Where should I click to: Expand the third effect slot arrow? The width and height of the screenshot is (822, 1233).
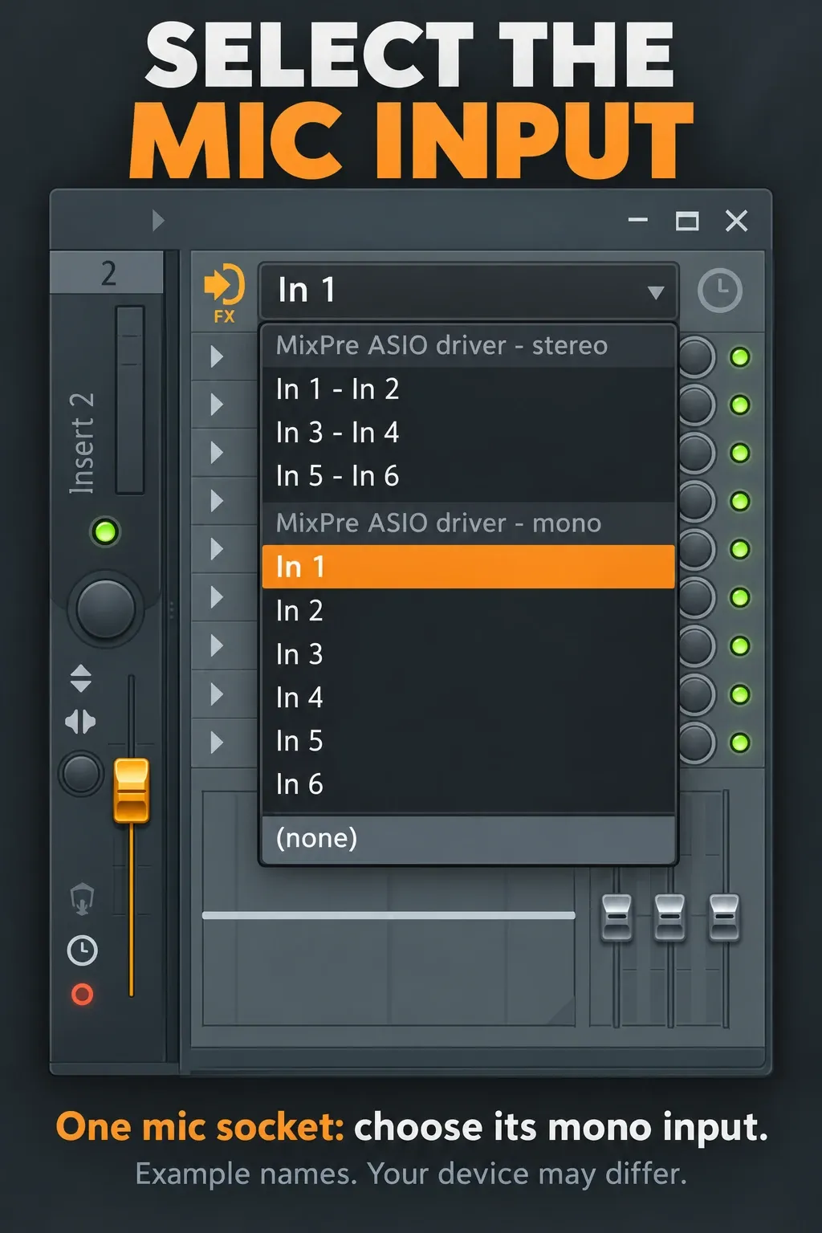tap(217, 453)
